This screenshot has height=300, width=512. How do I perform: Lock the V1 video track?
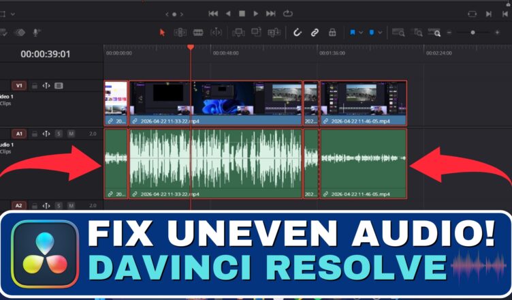[x=34, y=86]
